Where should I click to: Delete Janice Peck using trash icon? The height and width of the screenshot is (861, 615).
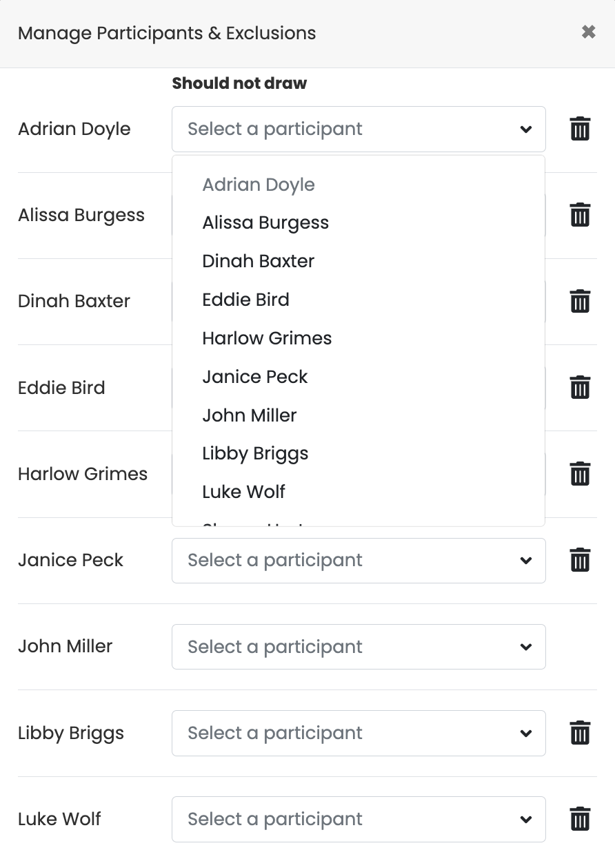580,560
